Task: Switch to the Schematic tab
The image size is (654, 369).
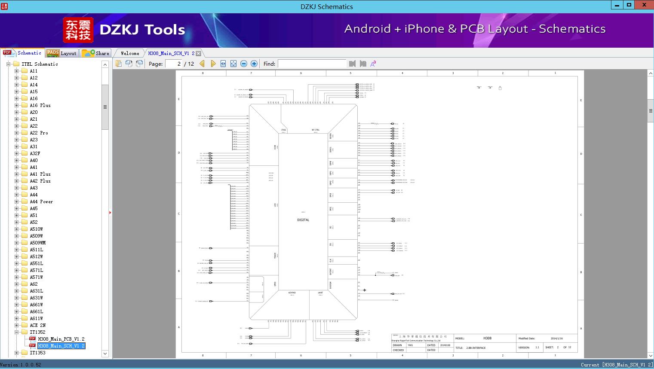Action: (22, 53)
